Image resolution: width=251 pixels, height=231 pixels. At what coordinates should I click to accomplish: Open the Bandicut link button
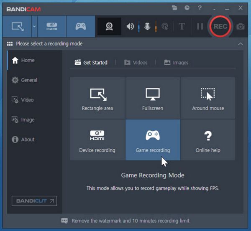pyautogui.click(x=34, y=201)
